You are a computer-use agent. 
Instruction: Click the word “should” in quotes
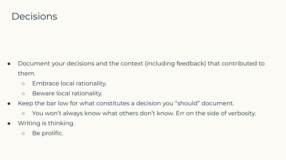tap(187, 103)
